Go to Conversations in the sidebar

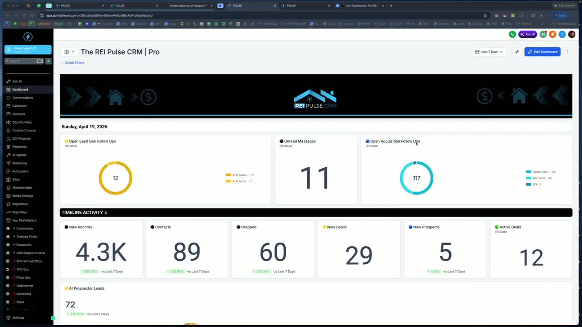[22, 98]
